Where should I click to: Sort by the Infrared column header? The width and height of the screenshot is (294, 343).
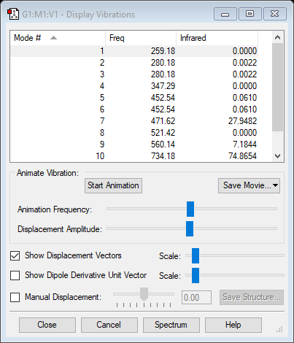click(x=217, y=38)
